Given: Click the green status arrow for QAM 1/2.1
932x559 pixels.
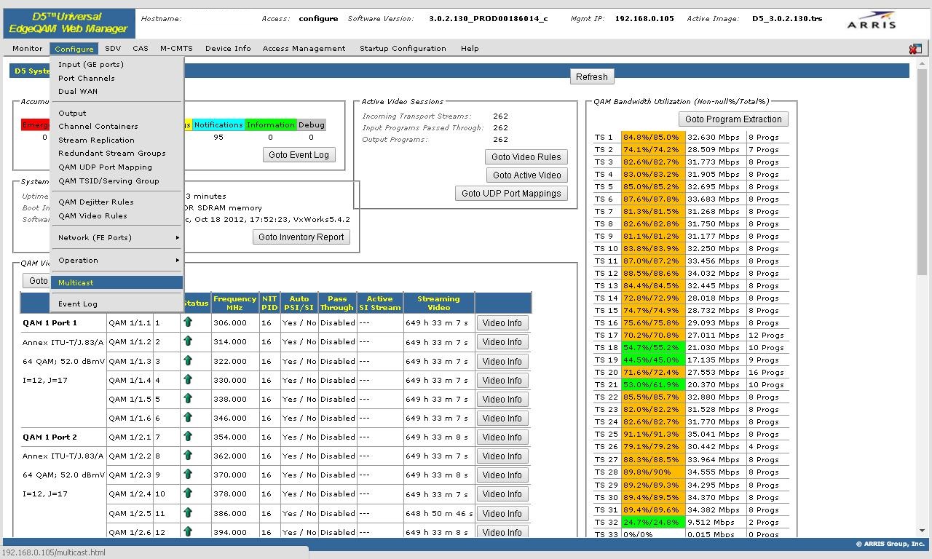Looking at the screenshot, I should [188, 436].
